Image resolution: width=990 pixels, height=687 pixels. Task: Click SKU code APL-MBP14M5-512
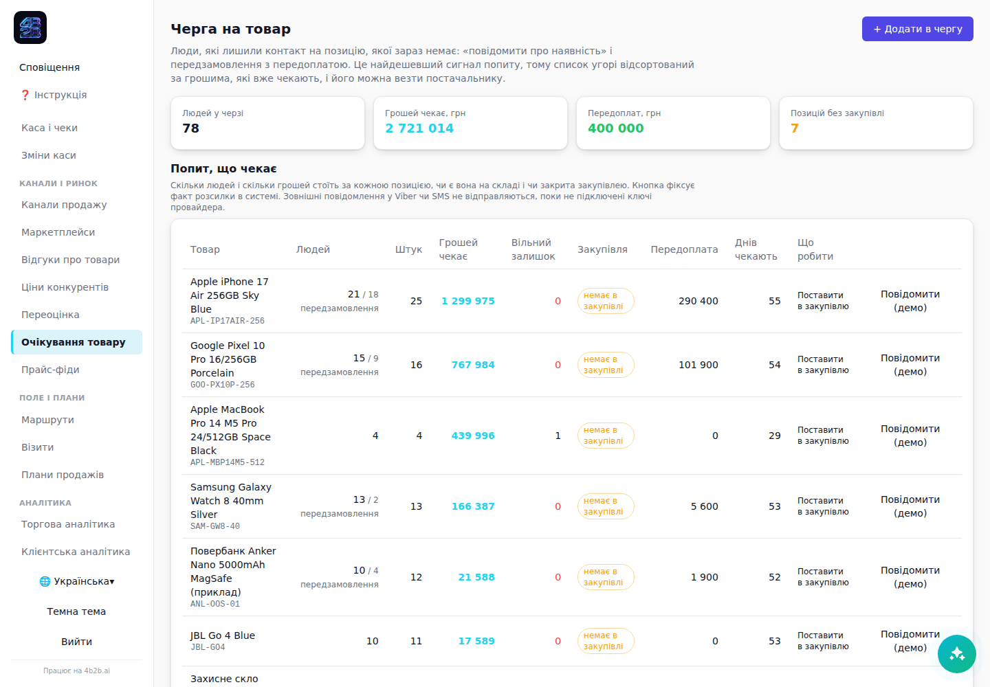(x=228, y=462)
